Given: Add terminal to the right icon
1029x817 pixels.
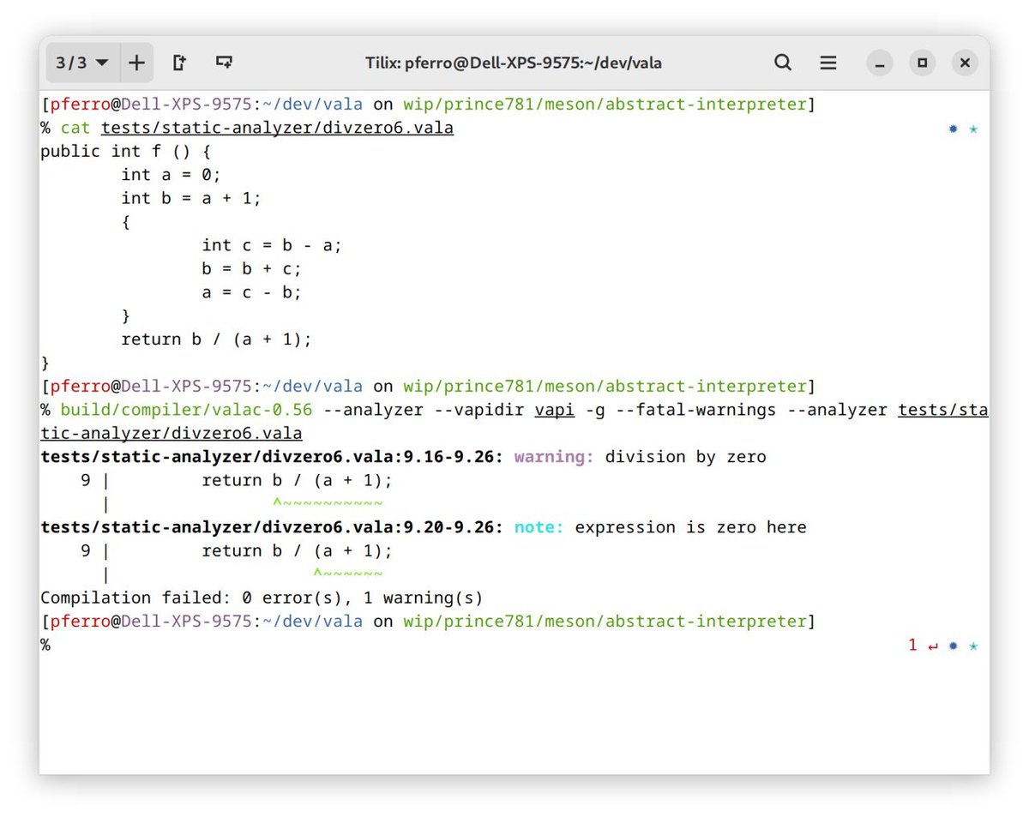Looking at the screenshot, I should tap(179, 63).
